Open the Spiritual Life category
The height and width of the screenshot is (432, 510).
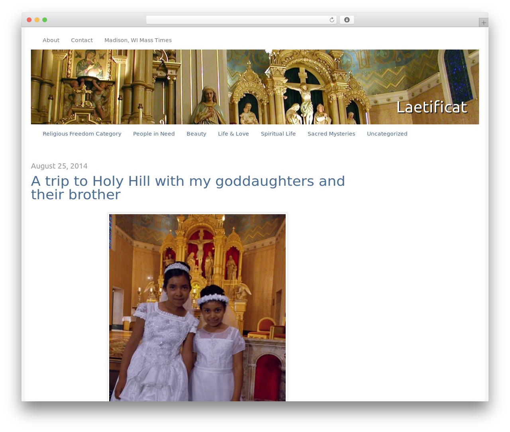coord(278,134)
